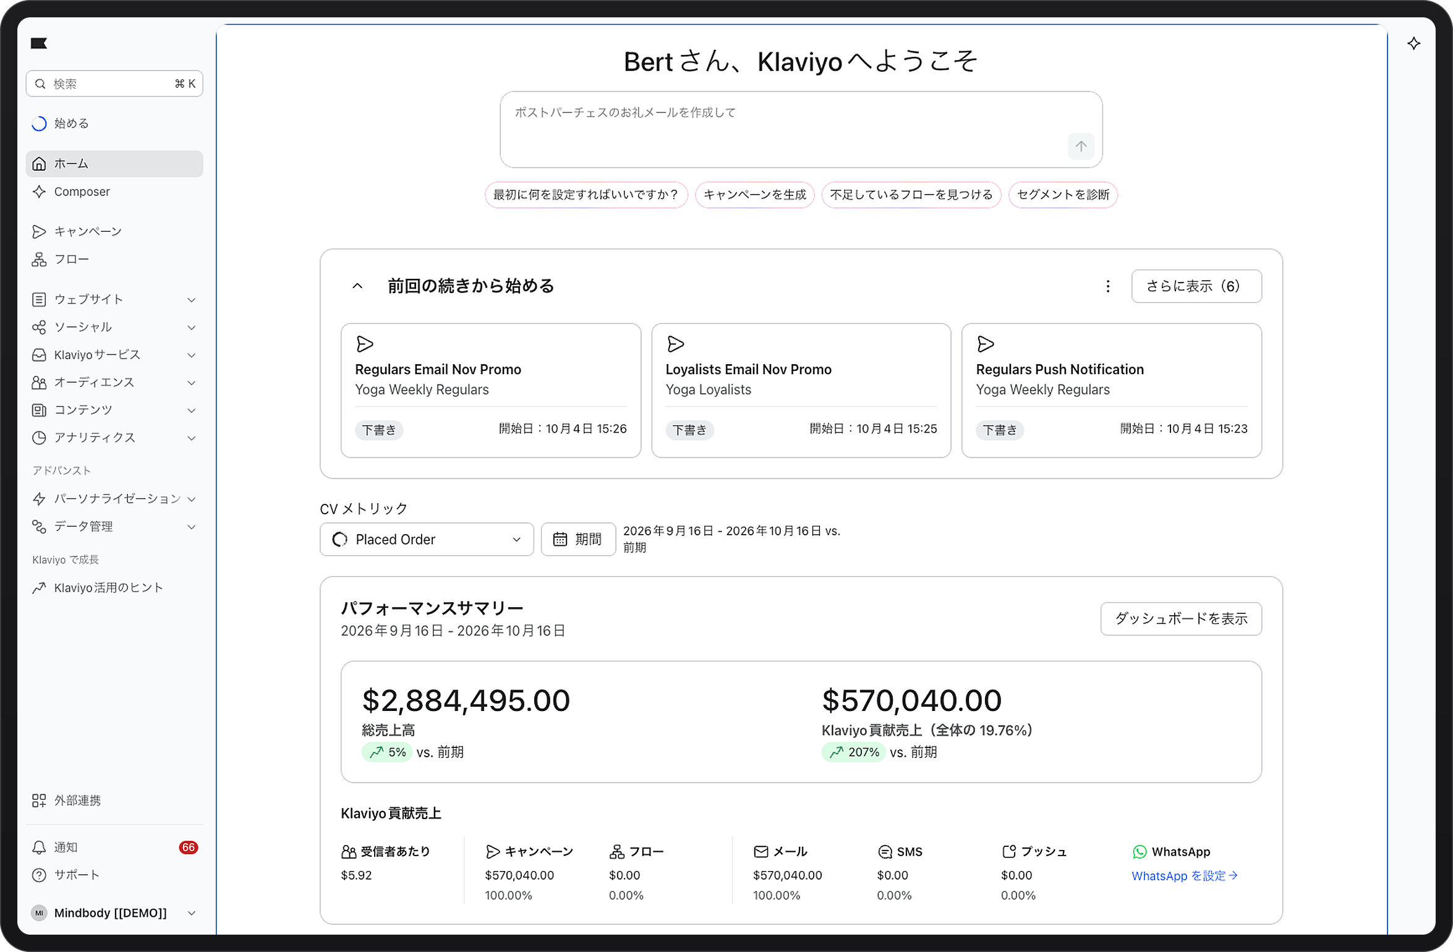The image size is (1453, 952).
Task: Go to キャンペーン in the sidebar
Action: [x=114, y=232]
